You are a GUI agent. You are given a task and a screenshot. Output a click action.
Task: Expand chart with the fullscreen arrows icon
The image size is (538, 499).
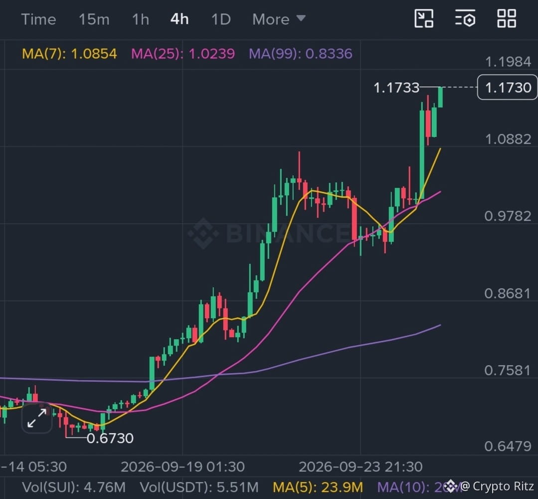[x=37, y=418]
